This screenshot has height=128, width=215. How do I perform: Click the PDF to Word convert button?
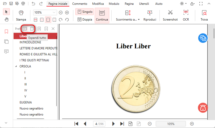click(203, 38)
